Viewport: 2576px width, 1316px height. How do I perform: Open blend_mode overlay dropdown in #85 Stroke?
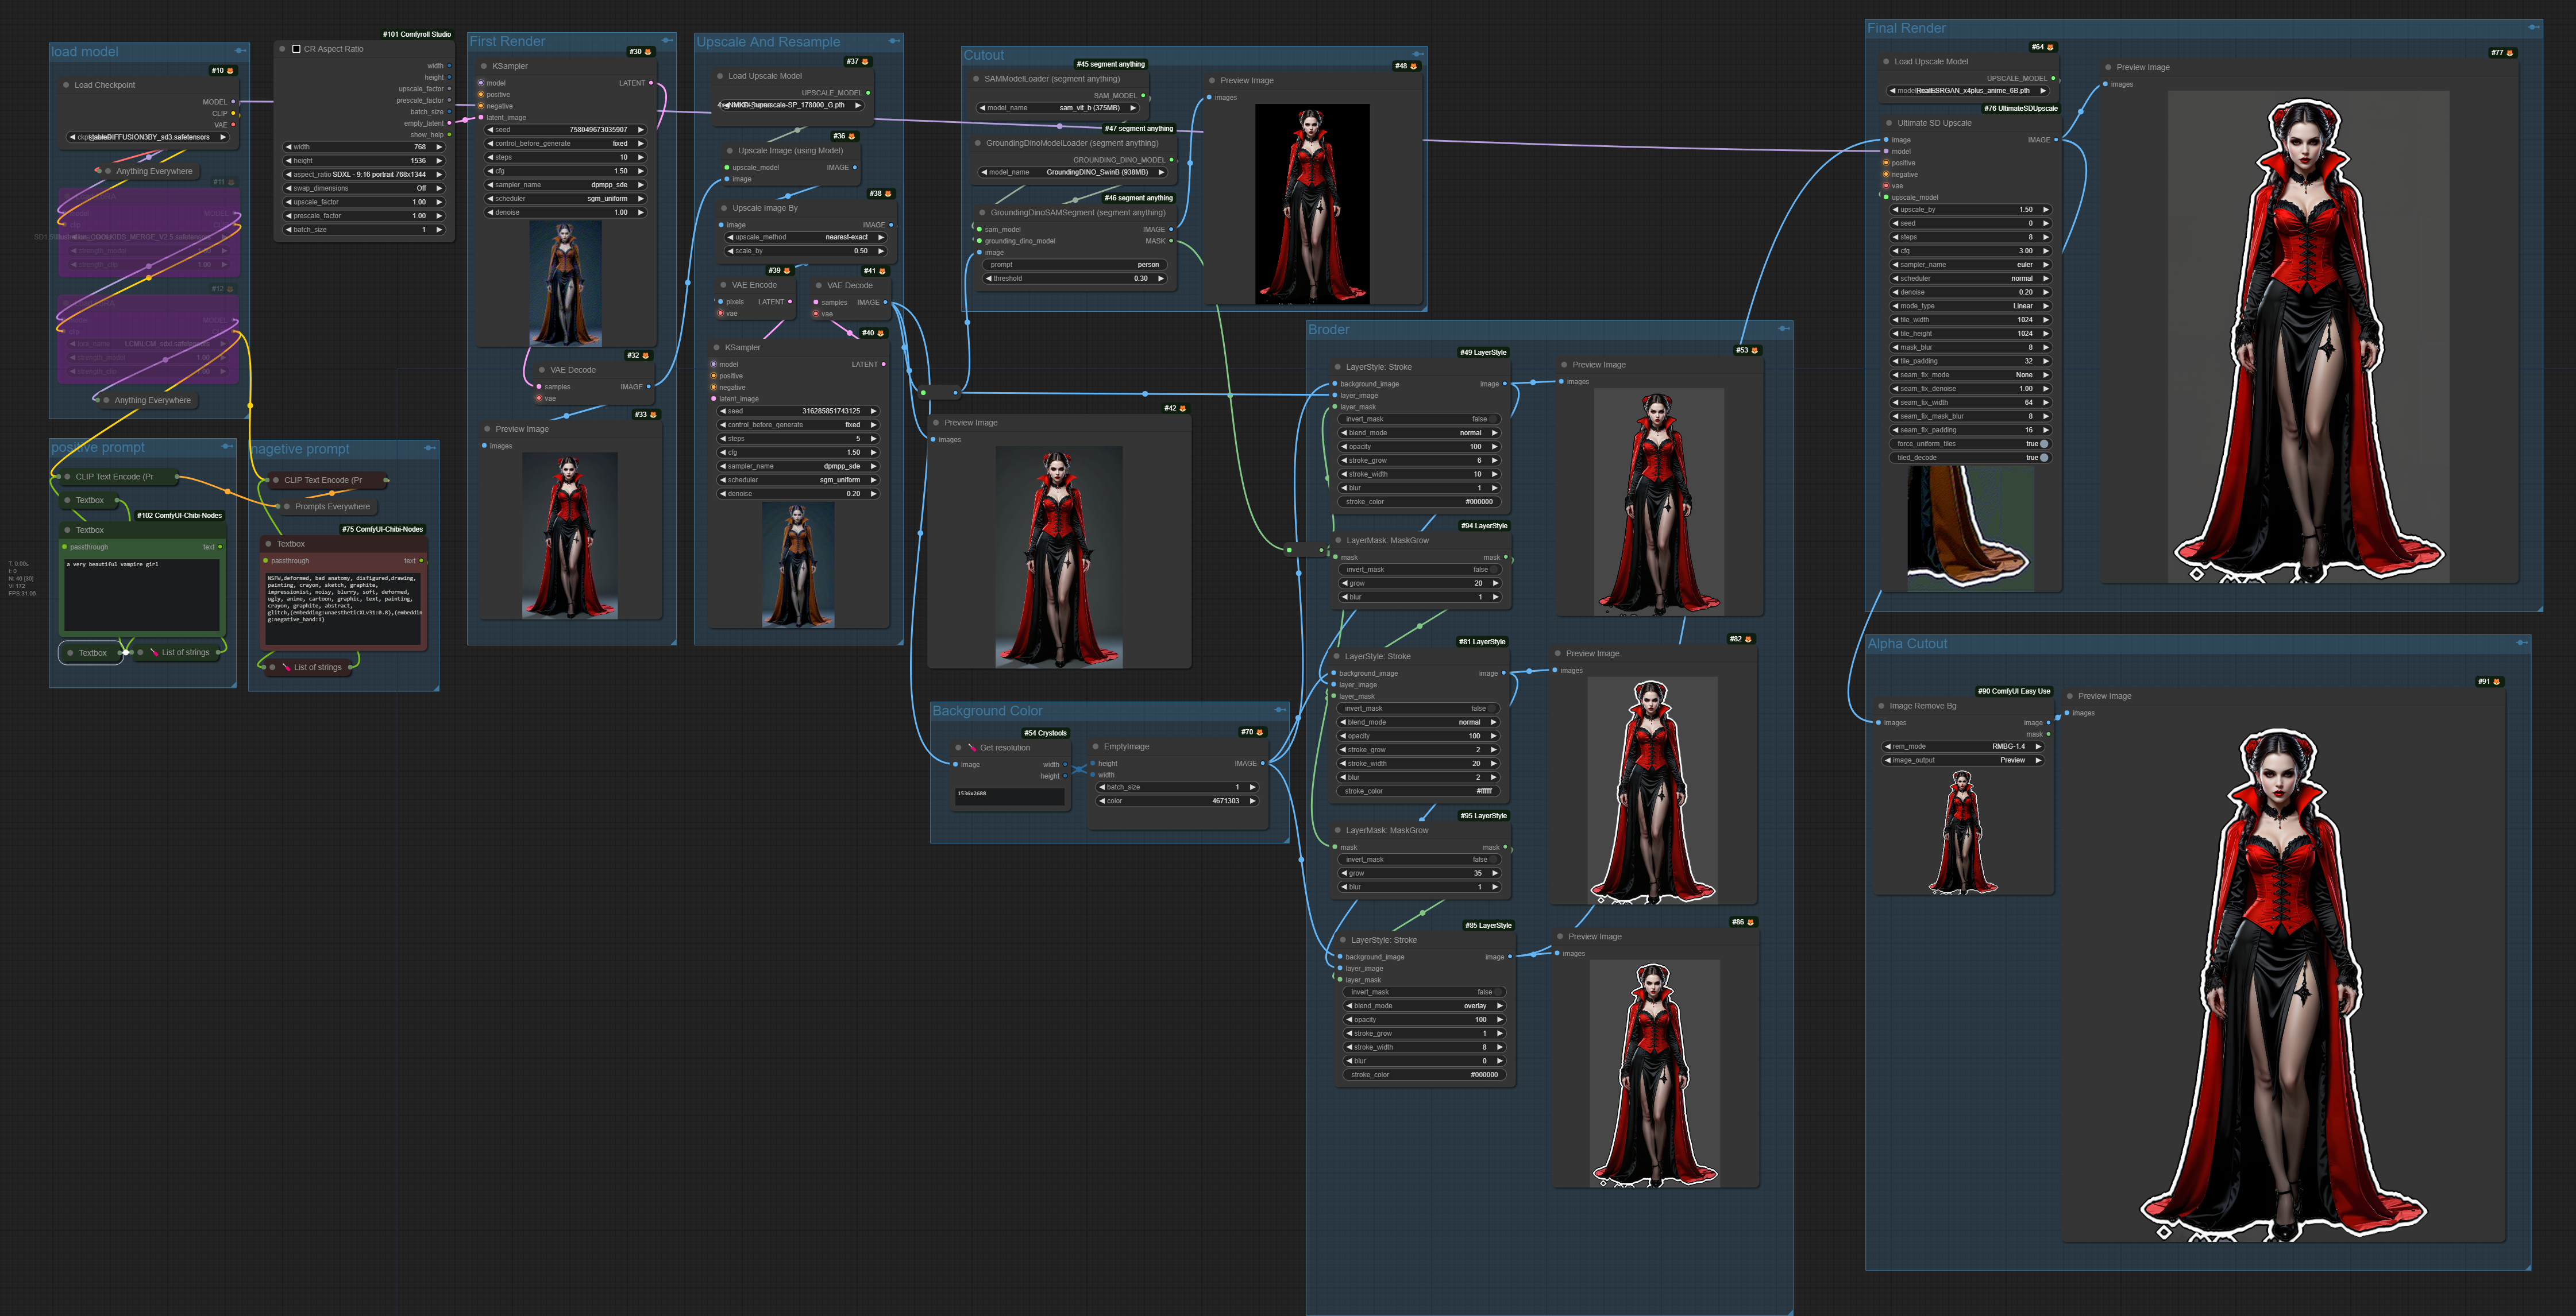tap(1425, 1007)
